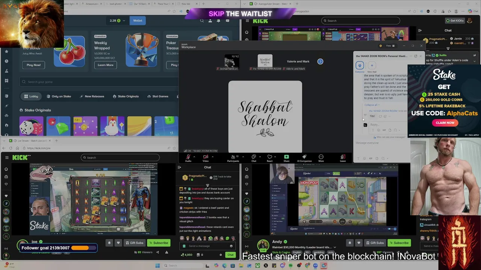The height and width of the screenshot is (270, 481).
Task: Click Kick search box in joe stream
Action: (x=120, y=157)
